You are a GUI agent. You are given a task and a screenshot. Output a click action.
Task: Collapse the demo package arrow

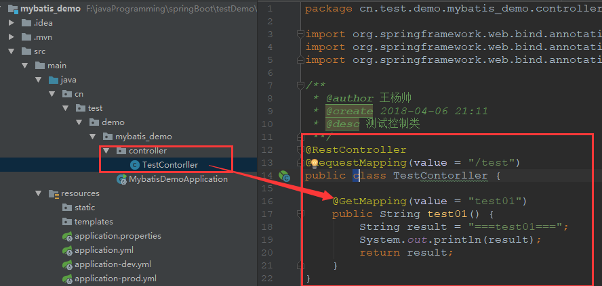79,122
